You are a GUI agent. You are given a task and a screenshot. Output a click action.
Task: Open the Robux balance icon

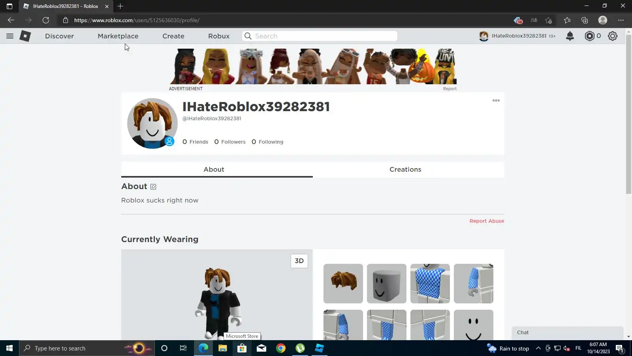click(x=589, y=36)
